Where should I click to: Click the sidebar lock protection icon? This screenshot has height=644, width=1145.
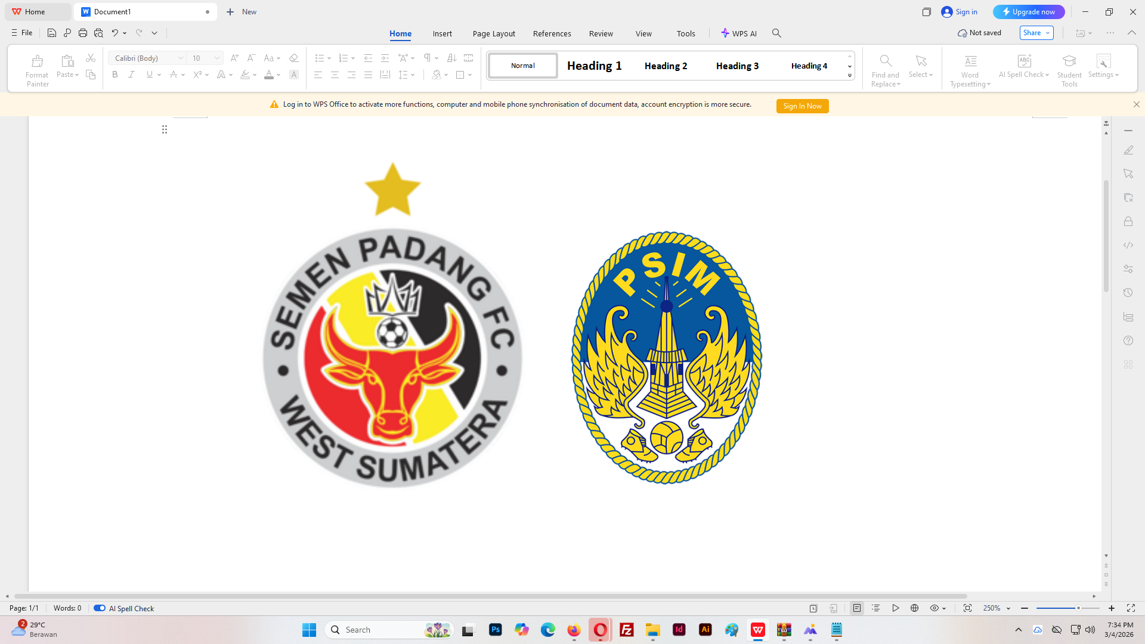point(1128,221)
